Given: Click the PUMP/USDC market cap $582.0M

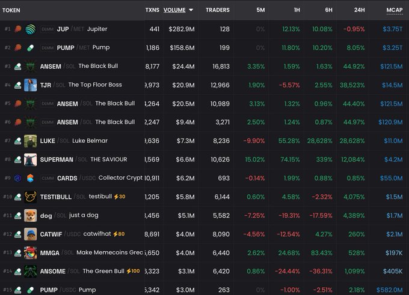Looking at the screenshot, I should click(x=389, y=290).
